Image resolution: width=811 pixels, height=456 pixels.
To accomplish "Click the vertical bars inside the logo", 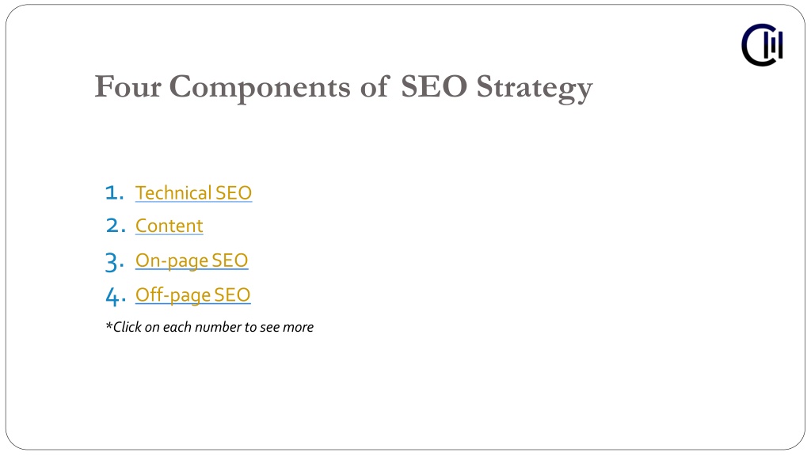I will 774,44.
